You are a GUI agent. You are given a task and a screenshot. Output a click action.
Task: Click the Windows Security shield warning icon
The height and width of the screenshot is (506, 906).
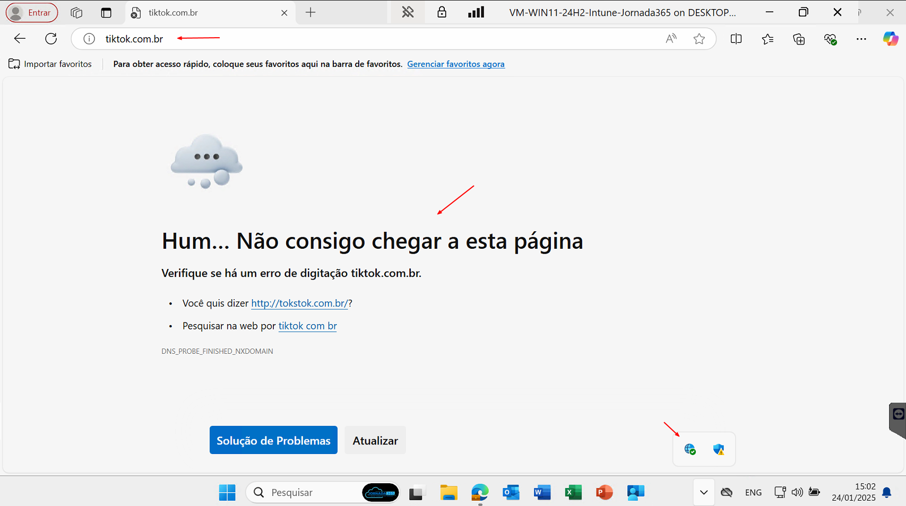pos(719,449)
